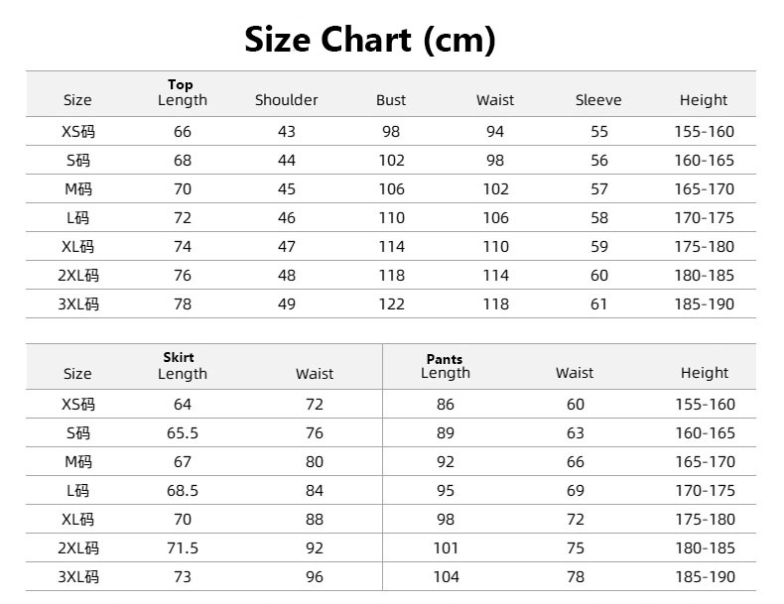
Task: Click the 2XL码 sleeve value 60
Action: point(599,276)
